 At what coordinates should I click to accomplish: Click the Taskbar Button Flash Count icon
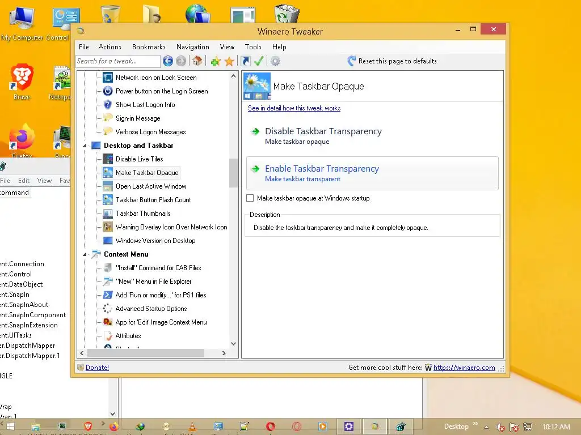(x=108, y=200)
